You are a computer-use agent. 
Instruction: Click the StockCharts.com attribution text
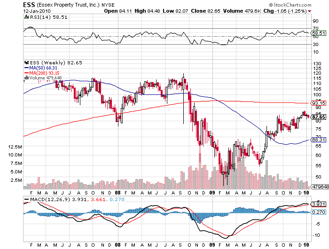point(290,5)
